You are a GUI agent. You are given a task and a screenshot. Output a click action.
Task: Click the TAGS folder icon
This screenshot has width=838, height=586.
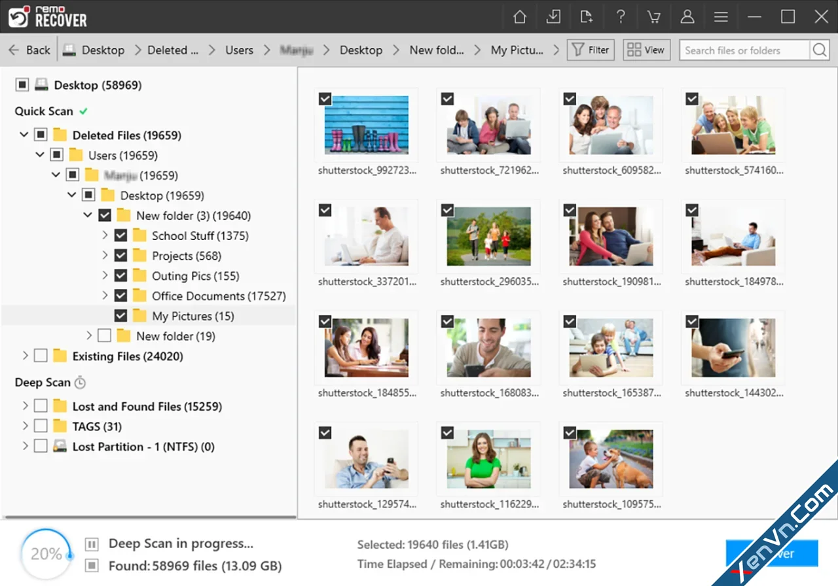60,426
